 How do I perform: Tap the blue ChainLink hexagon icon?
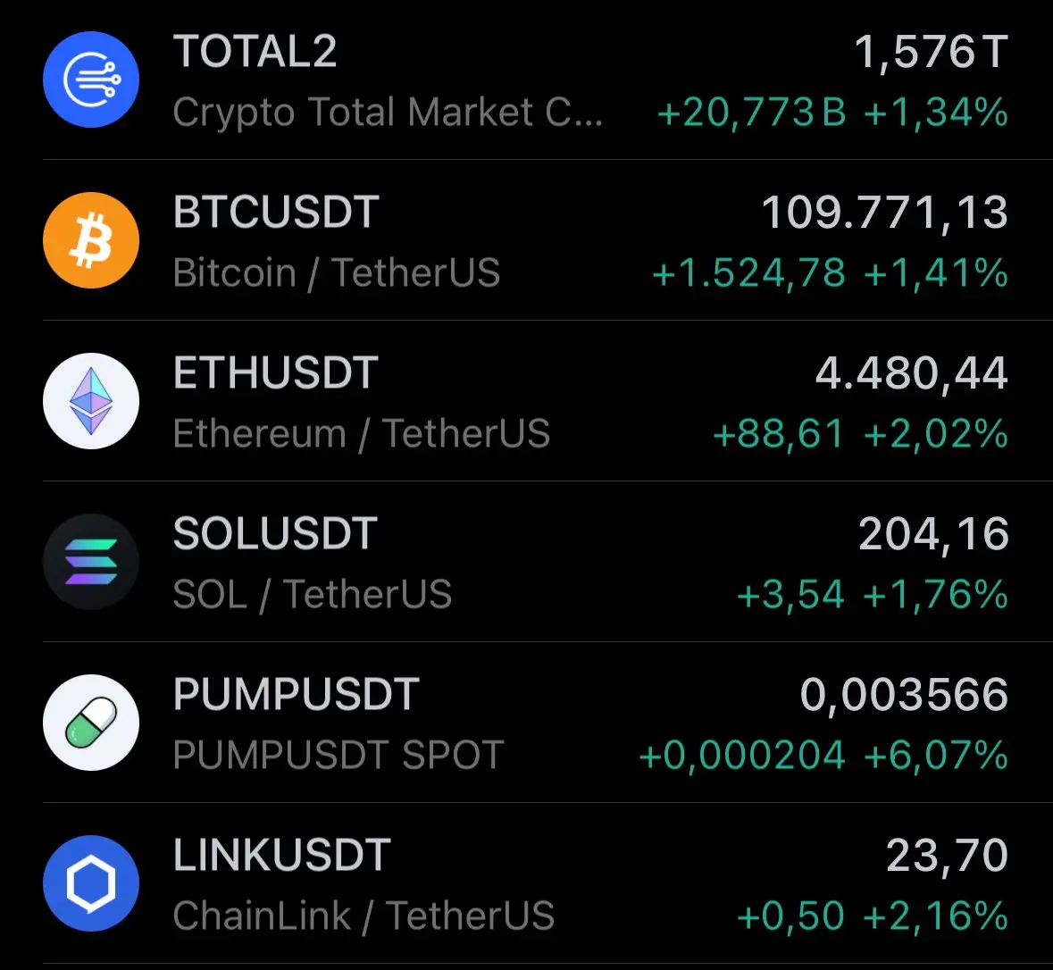click(91, 883)
